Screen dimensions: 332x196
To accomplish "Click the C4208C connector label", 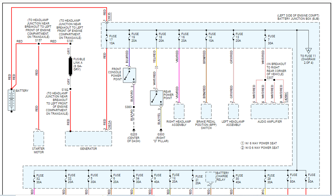I will (x=286, y=97).
